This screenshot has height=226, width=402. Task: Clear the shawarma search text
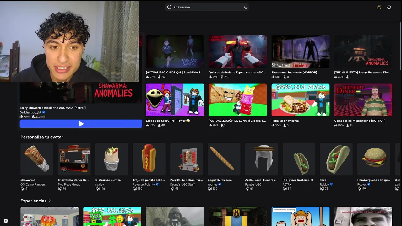tap(246, 7)
